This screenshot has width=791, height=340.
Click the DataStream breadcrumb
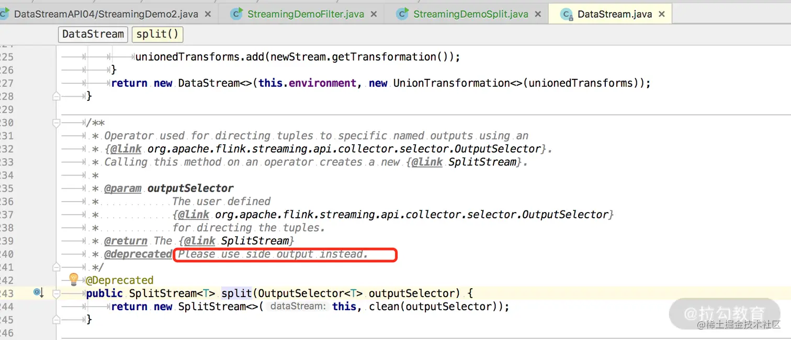(93, 34)
